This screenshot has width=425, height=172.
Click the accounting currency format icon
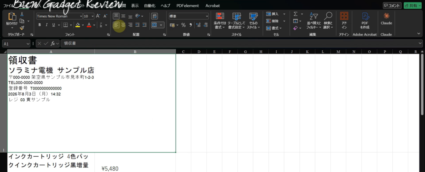(172, 25)
